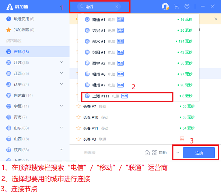Select the 青海 (7) region

coord(35,117)
